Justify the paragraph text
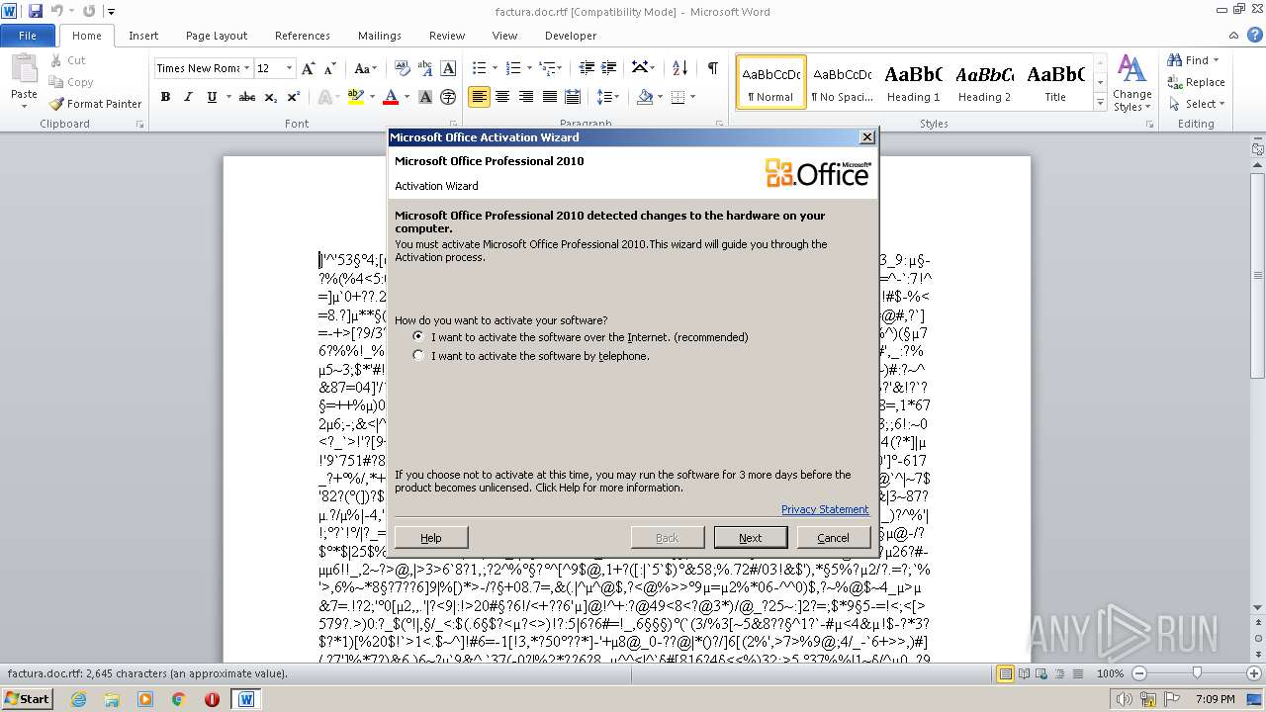This screenshot has width=1266, height=712. (549, 97)
